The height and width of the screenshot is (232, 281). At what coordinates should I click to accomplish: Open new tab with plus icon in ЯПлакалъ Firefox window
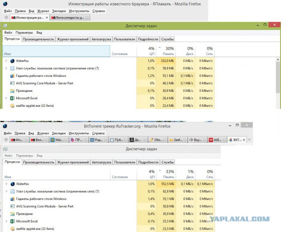click(x=6, y=18)
